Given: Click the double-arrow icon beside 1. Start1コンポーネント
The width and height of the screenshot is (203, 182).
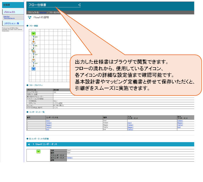Looking at the screenshot, I should coord(29,144).
